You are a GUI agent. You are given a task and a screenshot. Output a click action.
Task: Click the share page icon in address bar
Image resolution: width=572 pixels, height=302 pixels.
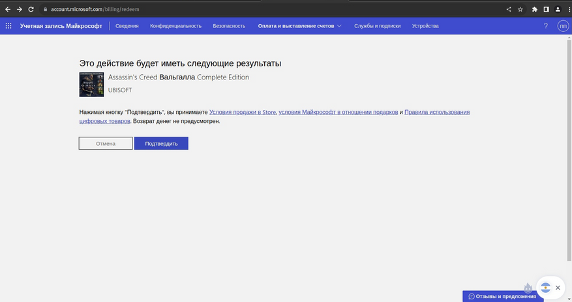509,10
